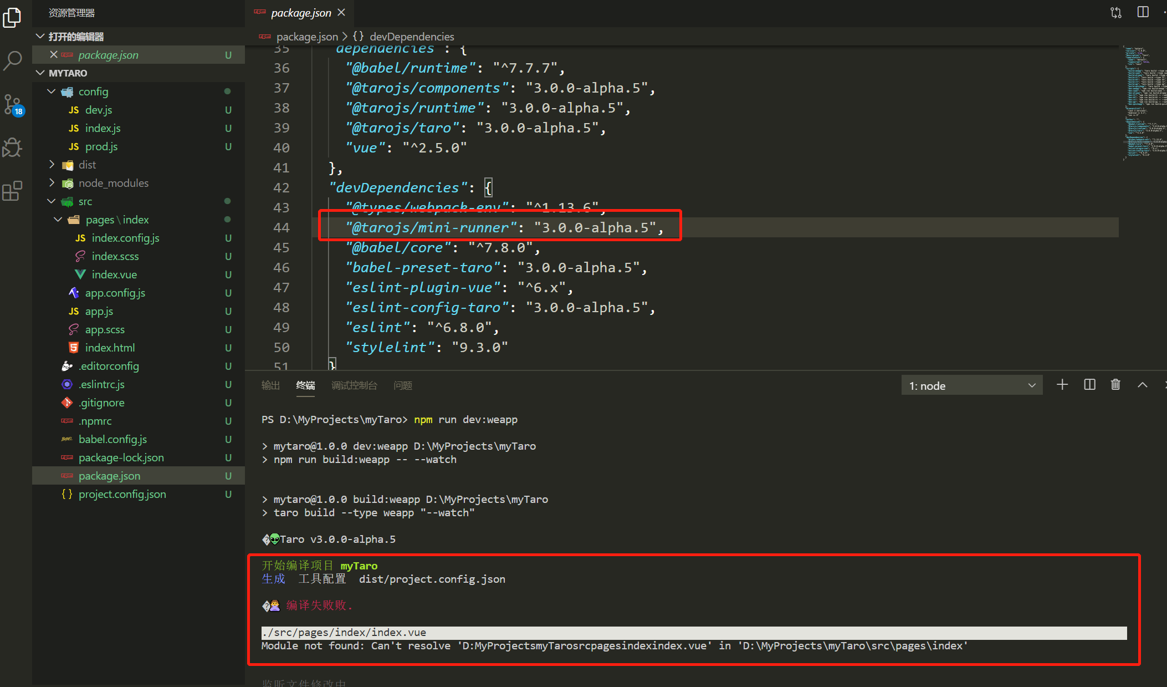1167x687 pixels.
Task: Close the package.json editor tab
Action: [341, 12]
